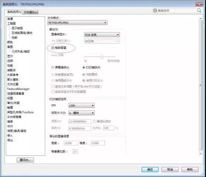
Task: Open the paper size A-横向 dropdown
Action: coord(82,113)
